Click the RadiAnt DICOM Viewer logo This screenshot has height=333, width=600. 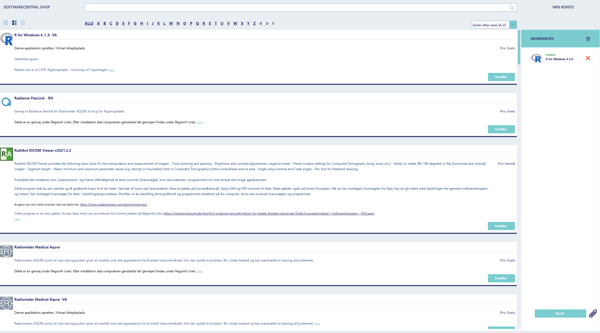(6, 154)
